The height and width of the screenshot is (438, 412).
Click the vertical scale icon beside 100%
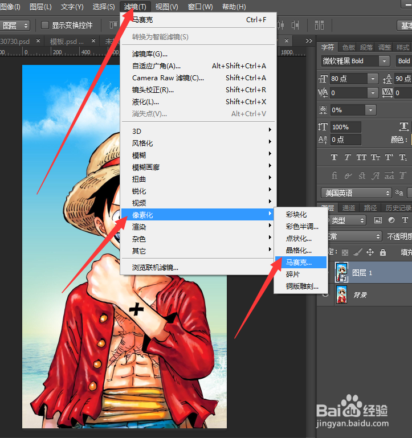coord(323,127)
